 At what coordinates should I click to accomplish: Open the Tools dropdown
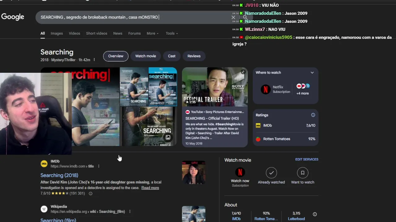172,33
